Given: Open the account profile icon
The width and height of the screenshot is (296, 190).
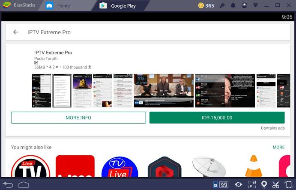Looking at the screenshot, I should click(x=244, y=5).
